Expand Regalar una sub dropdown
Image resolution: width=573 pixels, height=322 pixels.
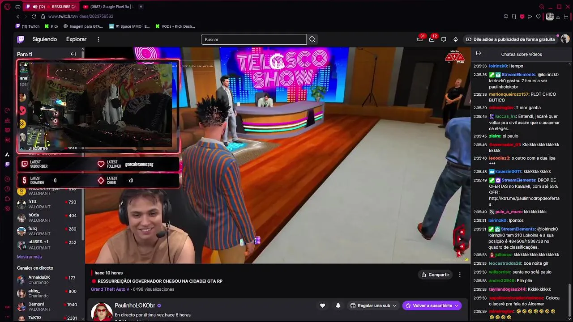coord(374,305)
